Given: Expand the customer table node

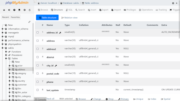Looking at the screenshot, I should pyautogui.click(x=10, y=85).
